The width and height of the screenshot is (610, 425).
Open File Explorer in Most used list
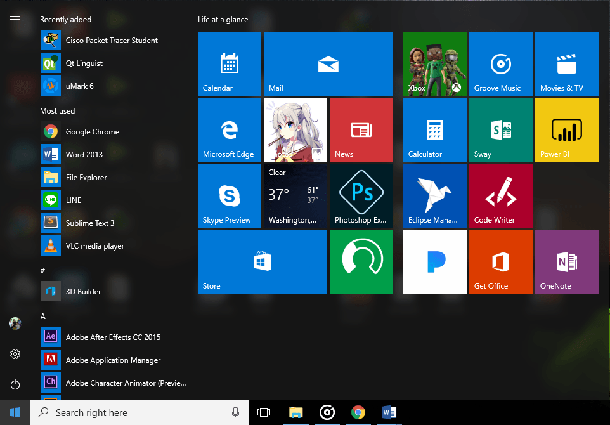click(x=113, y=178)
